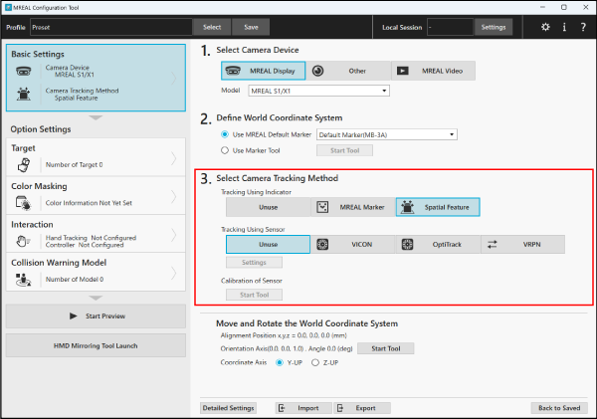Set sensor tracking to Unuse
The height and width of the screenshot is (419, 597).
pos(268,244)
